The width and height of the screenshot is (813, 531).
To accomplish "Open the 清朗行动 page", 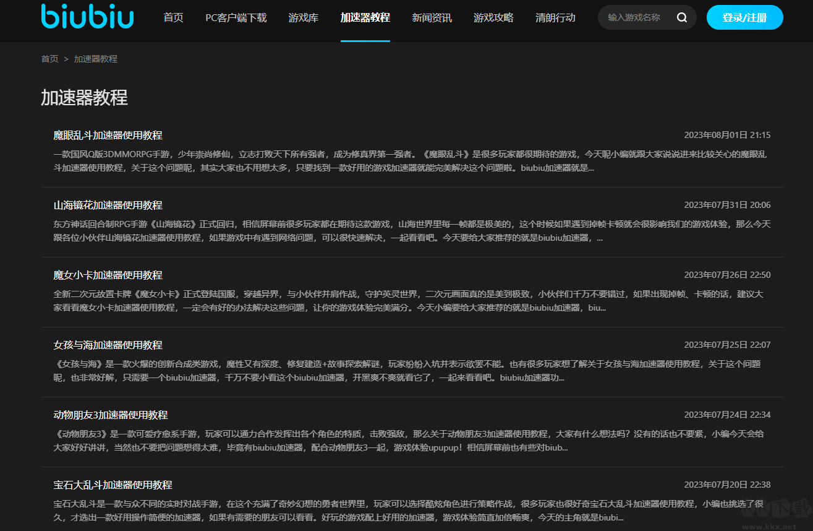I will point(555,18).
